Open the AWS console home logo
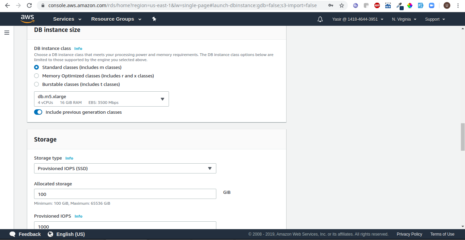The height and width of the screenshot is (240, 465). pos(27,19)
